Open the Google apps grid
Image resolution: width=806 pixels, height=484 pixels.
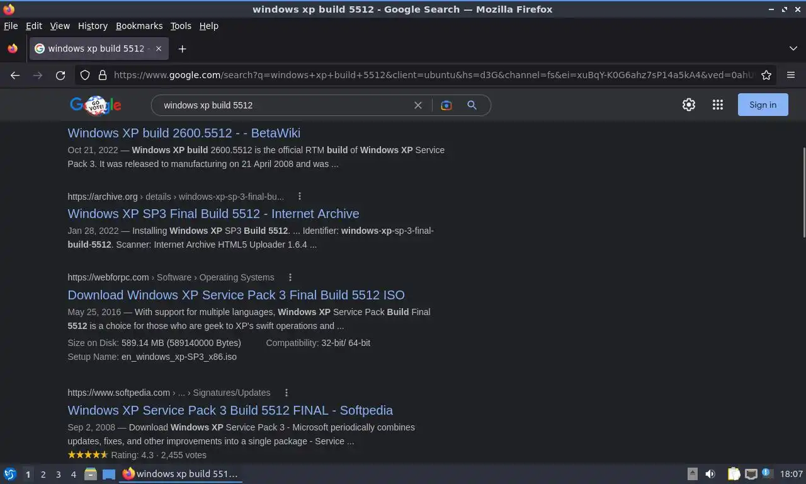tap(718, 105)
